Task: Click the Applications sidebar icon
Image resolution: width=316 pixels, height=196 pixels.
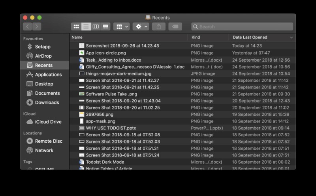Action: coord(30,74)
